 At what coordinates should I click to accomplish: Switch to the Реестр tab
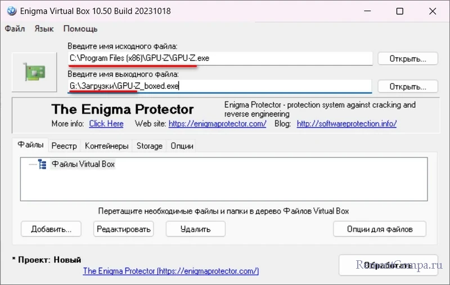[64, 146]
